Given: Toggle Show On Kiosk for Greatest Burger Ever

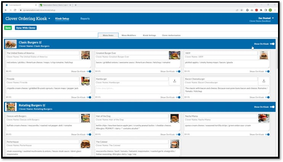Looking at the screenshot, I should [x=178, y=71].
